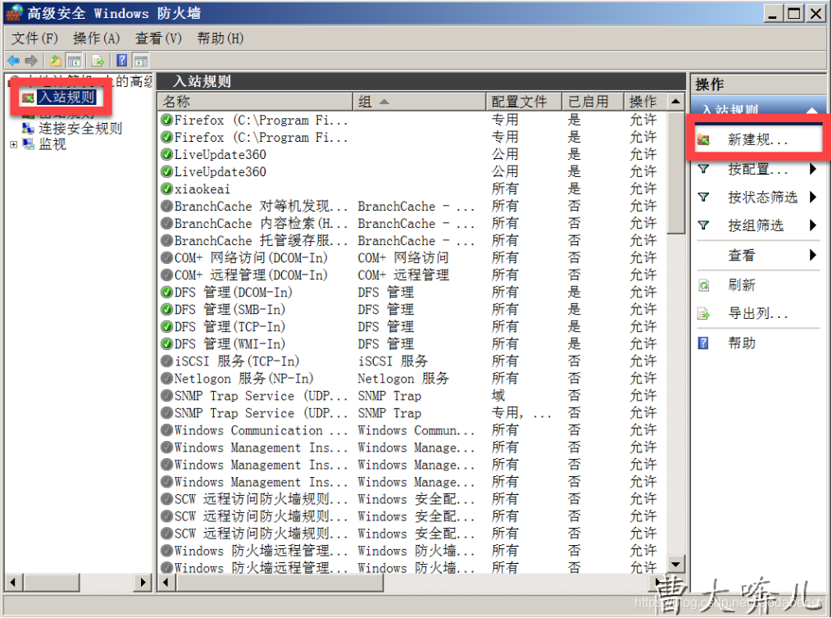Select the 连接安全规则 tree node

80,129
